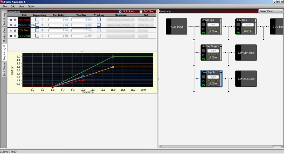Screen dimensions: 284x154
Task: Toggle visibility eye for Memory Supply rail
Action: tap(11, 25)
